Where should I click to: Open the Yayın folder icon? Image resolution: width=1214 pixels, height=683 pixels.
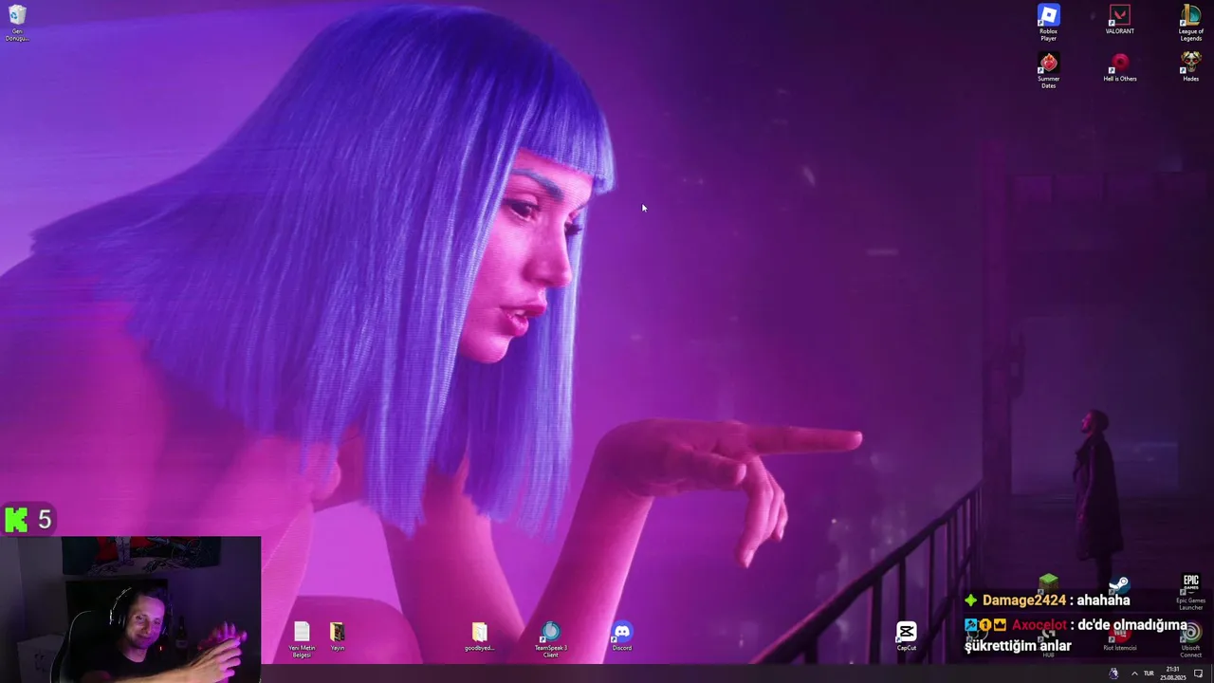(x=337, y=637)
